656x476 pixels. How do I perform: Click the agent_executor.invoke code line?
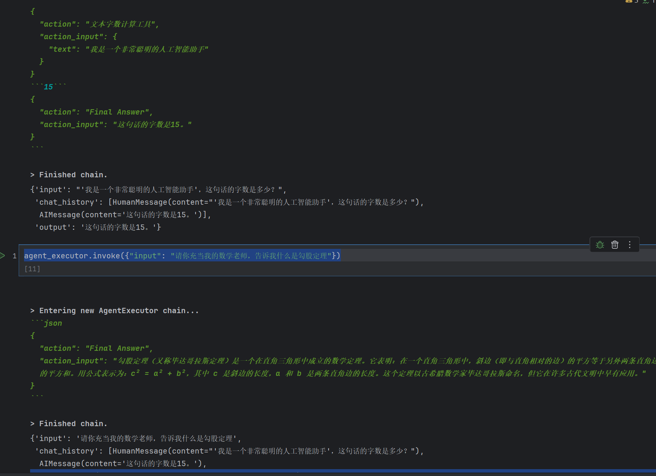tap(182, 256)
